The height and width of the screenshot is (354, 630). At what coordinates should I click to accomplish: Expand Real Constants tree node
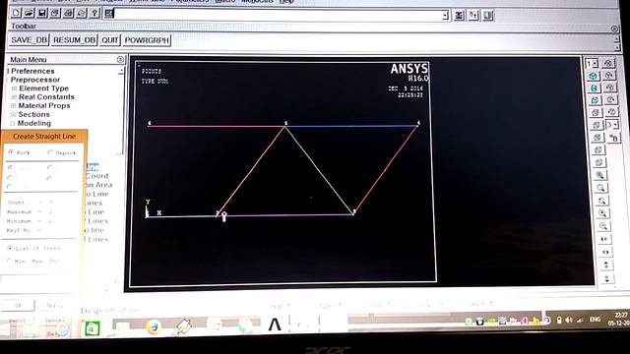tap(14, 96)
